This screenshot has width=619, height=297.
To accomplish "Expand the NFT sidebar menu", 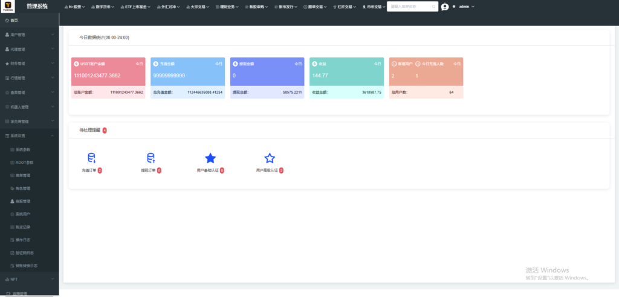I will [x=30, y=279].
